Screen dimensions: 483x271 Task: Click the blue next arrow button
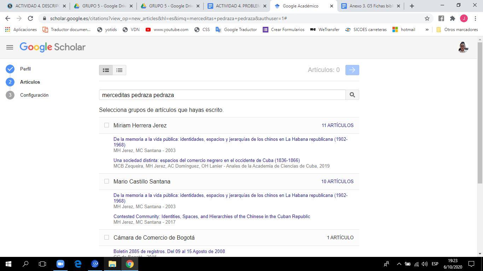pyautogui.click(x=352, y=70)
